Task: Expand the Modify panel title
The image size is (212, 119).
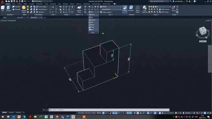Action: coord(67,15)
